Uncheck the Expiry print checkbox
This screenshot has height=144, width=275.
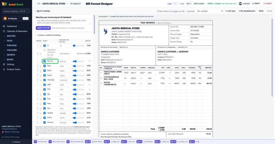tap(45, 75)
